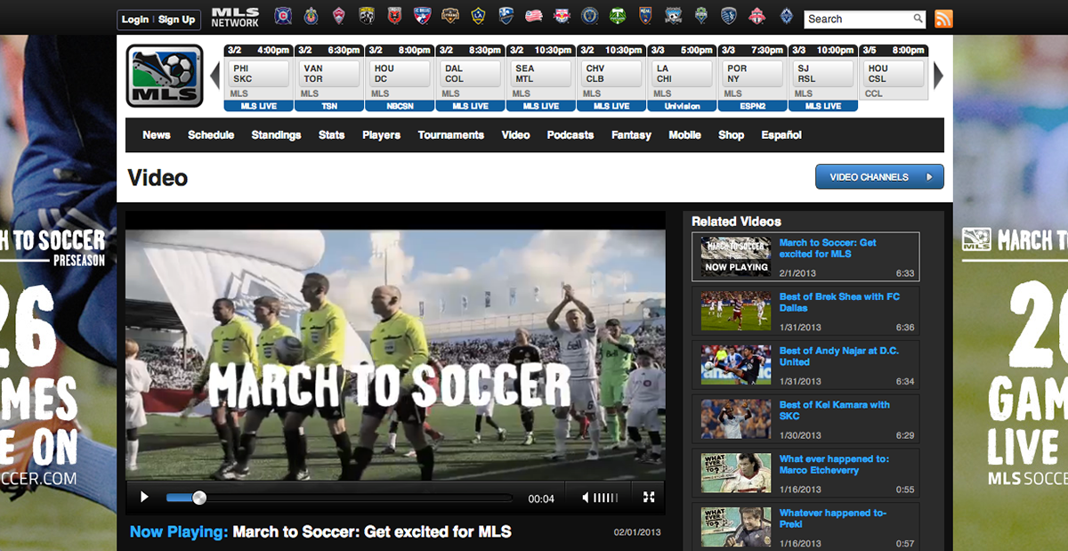Open Best of Brek Shea video thumbnail

tap(736, 312)
